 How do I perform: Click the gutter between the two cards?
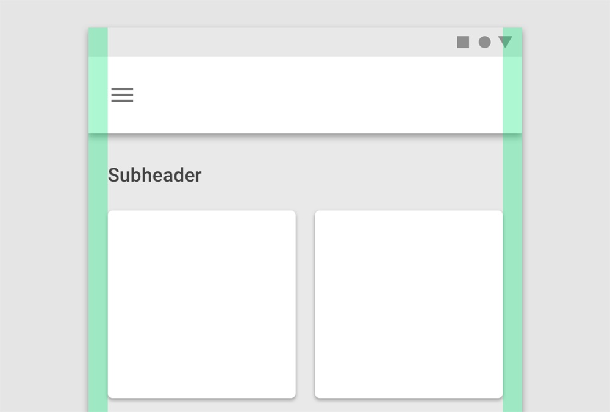(305, 304)
